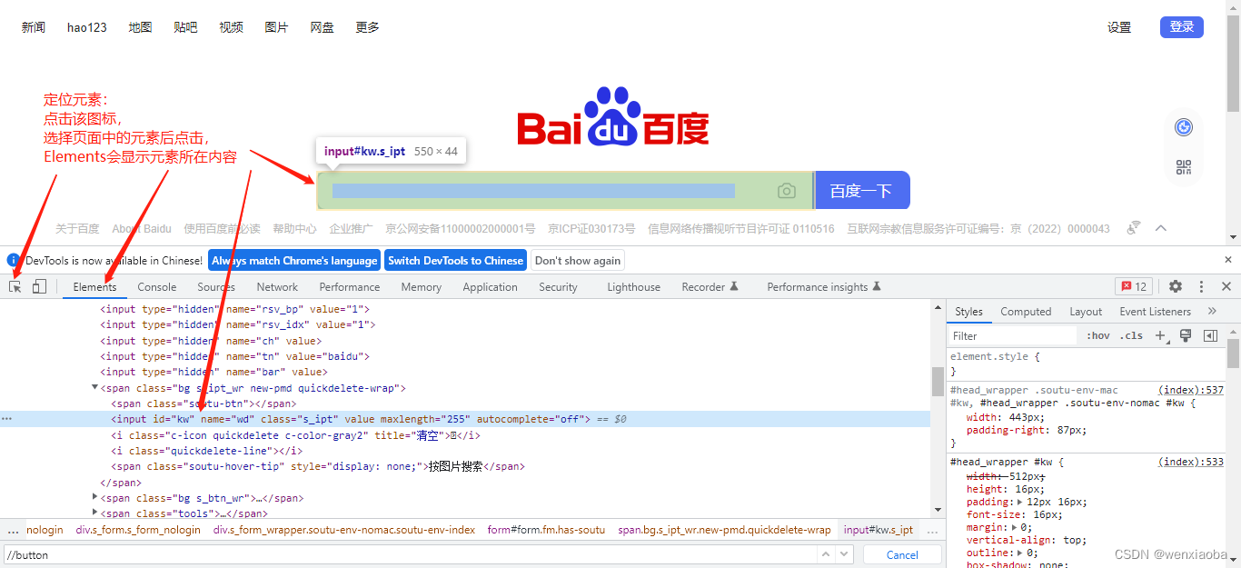Expand the span class tools node
The image size is (1241, 568).
[x=95, y=513]
